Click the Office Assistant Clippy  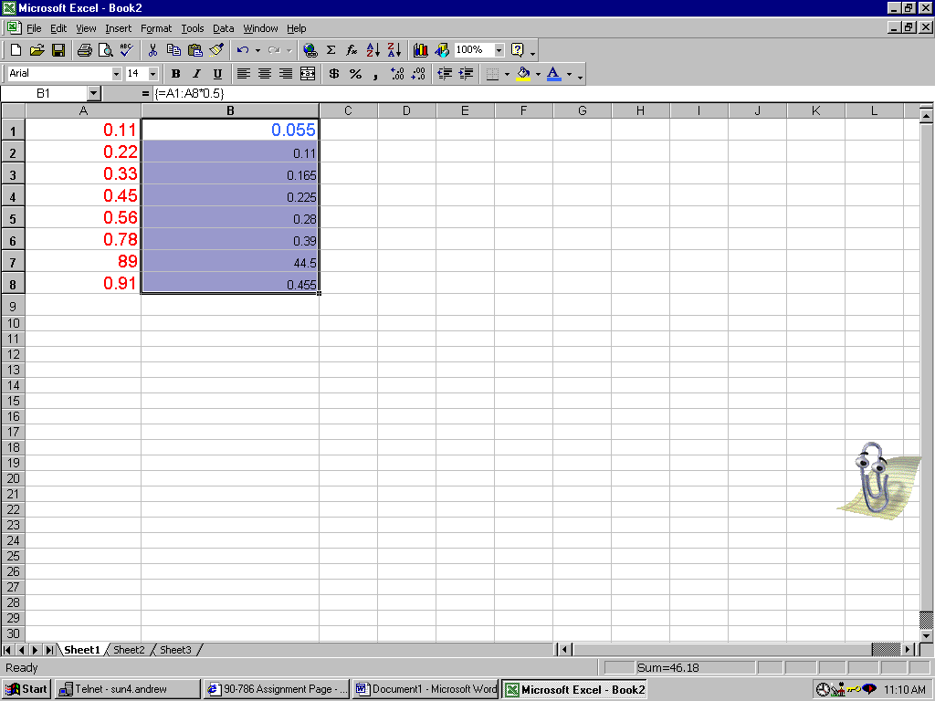(879, 480)
